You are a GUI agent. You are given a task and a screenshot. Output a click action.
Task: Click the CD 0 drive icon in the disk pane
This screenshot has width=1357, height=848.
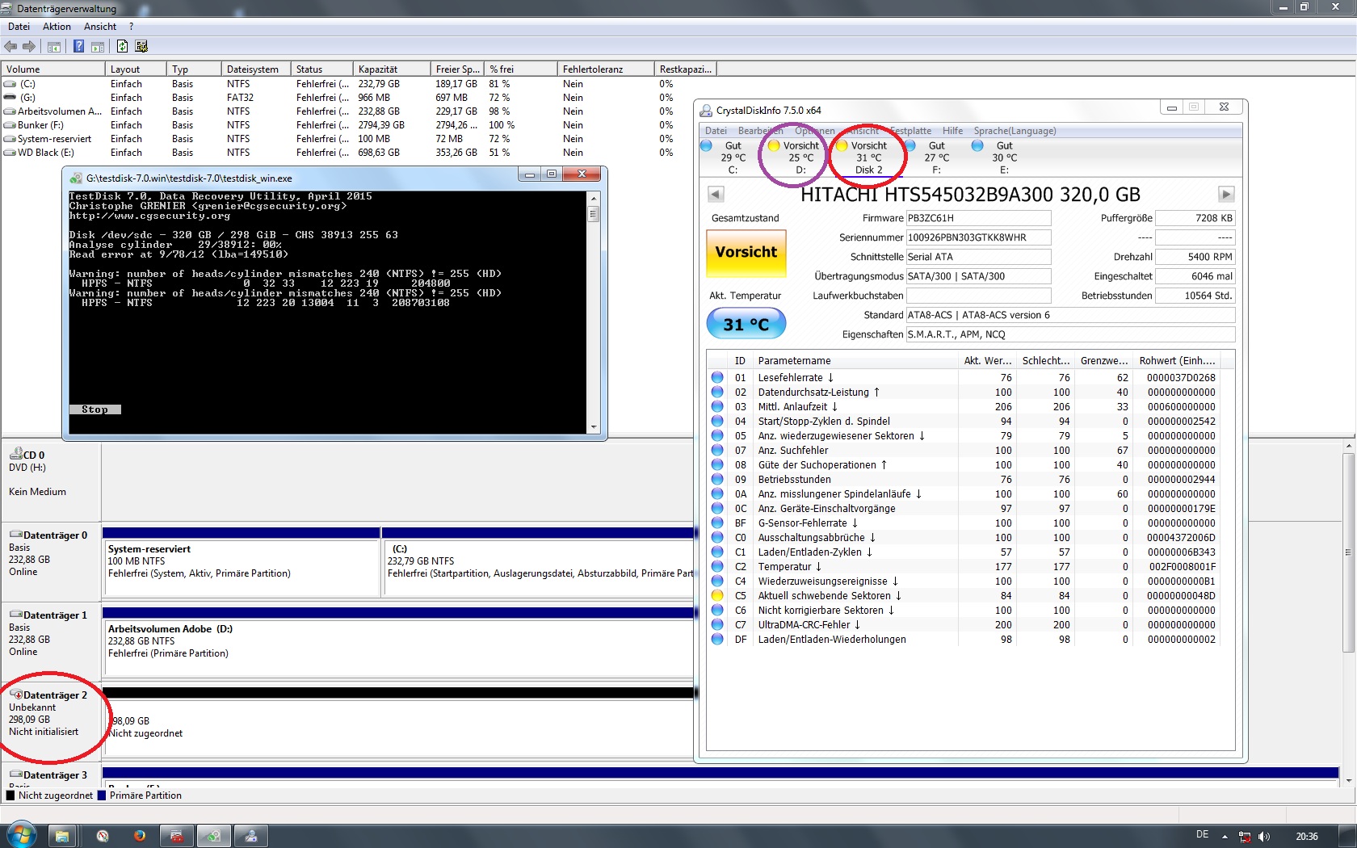(15, 455)
